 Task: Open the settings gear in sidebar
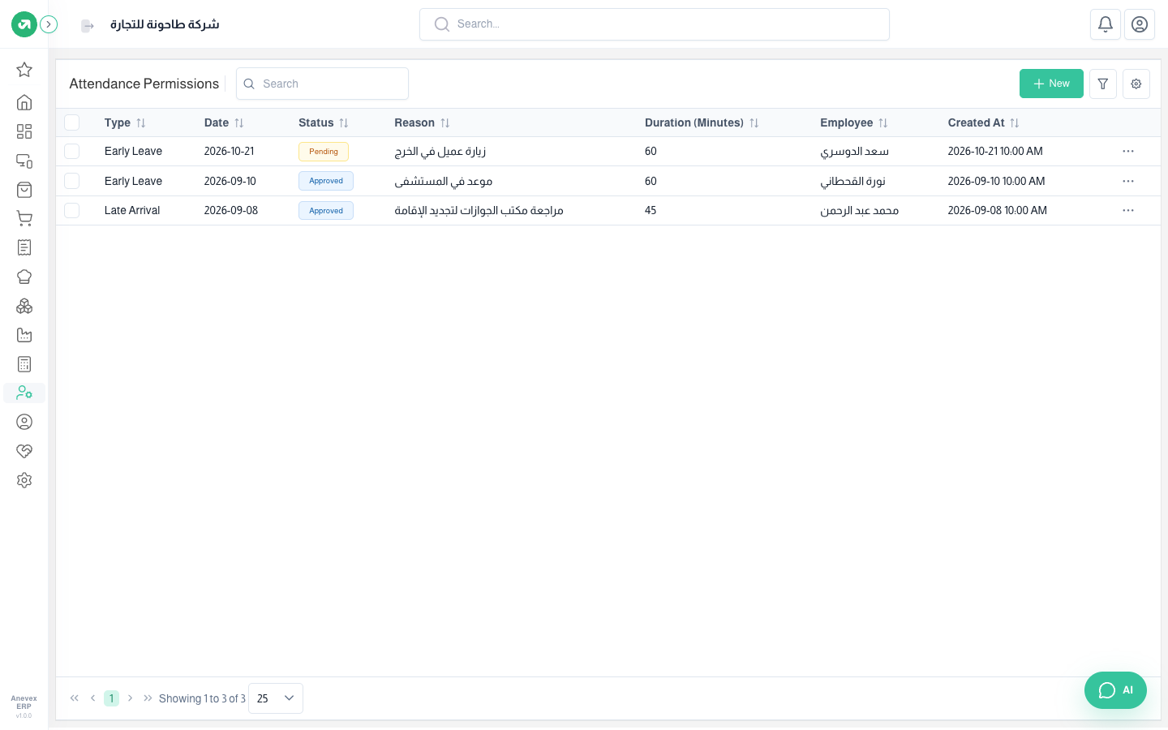[24, 480]
